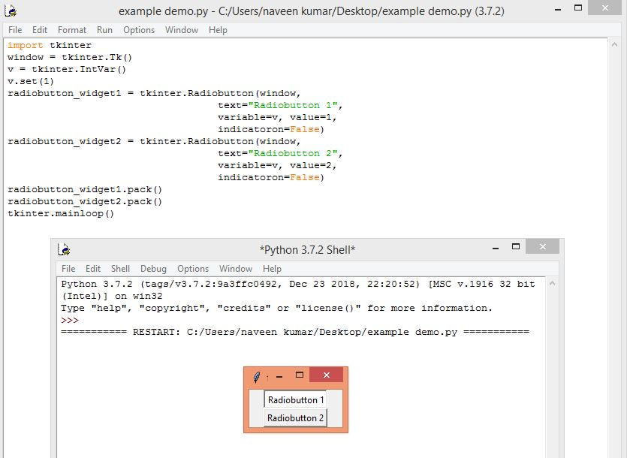Click the feather icon in the Tk window
Screen dimensions: 627x458
(x=257, y=376)
